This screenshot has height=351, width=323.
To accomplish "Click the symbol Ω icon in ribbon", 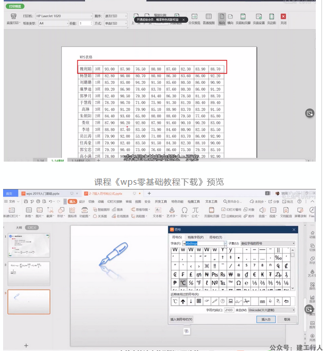I will (184, 210).
